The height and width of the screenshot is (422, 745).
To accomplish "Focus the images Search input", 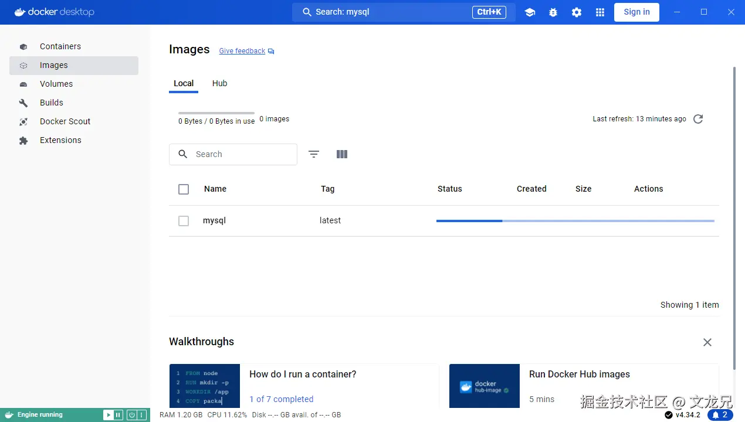I will point(233,154).
